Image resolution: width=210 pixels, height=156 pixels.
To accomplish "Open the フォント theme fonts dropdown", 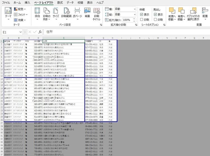I will pyautogui.click(x=21, y=14).
